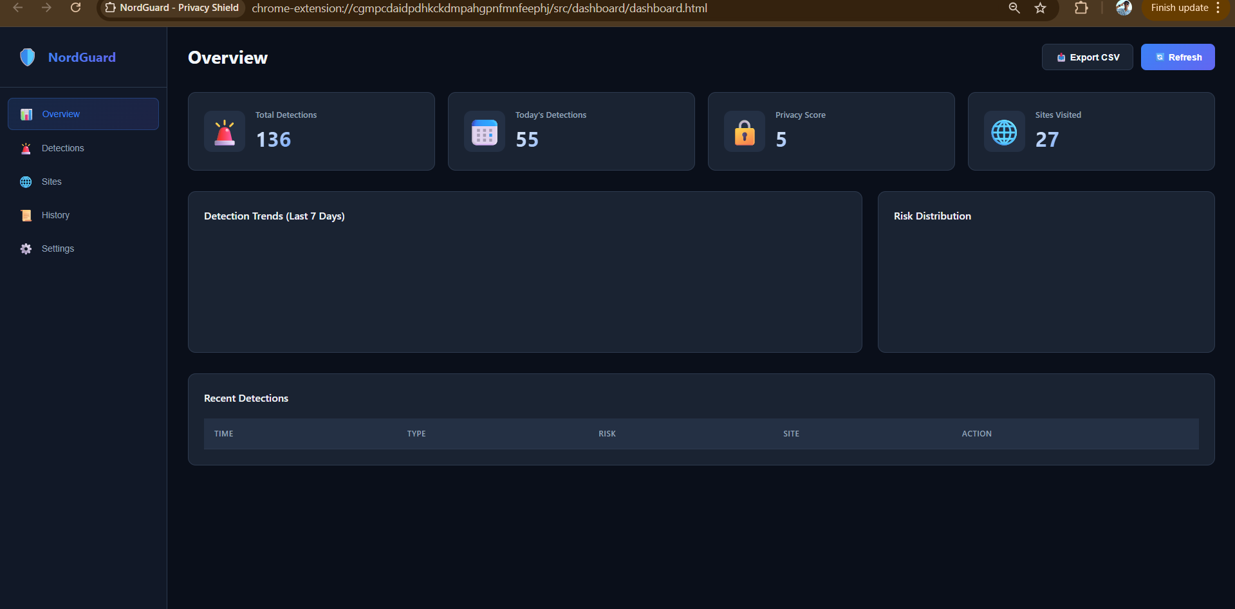This screenshot has height=609, width=1235.
Task: Click the SITE column header
Action: pos(791,434)
